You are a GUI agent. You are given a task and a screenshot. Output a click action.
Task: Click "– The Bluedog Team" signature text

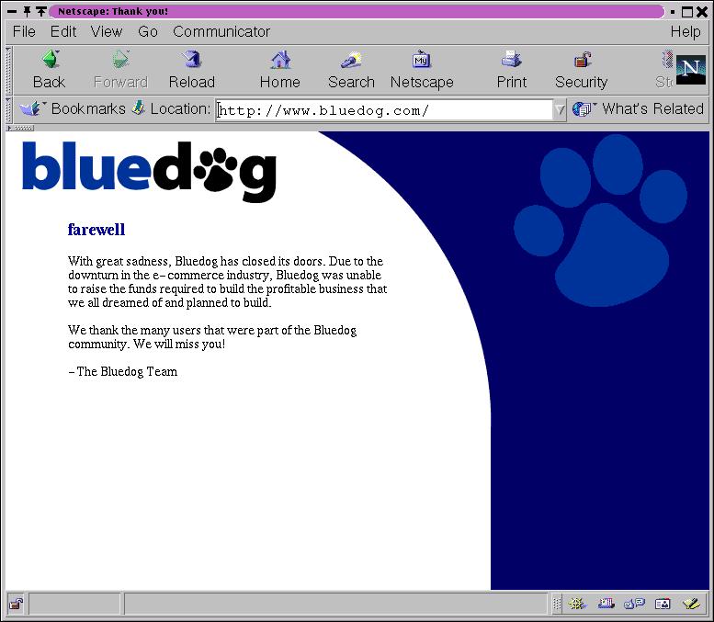(123, 371)
